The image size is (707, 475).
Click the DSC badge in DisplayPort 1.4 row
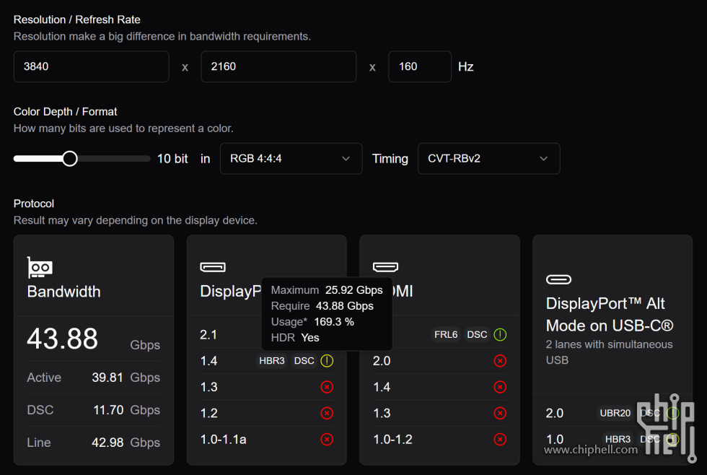click(304, 361)
